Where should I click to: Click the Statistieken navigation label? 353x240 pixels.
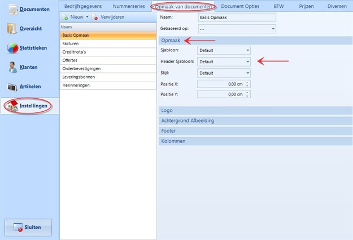(x=33, y=48)
